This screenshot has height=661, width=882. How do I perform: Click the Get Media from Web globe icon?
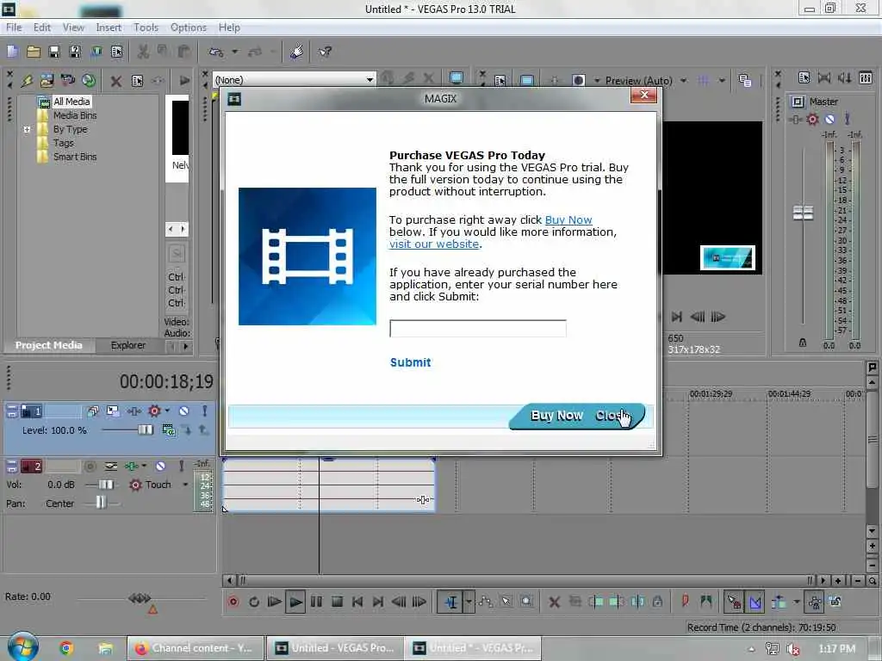tap(89, 81)
